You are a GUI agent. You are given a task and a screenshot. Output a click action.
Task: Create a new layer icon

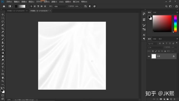(x=171, y=99)
